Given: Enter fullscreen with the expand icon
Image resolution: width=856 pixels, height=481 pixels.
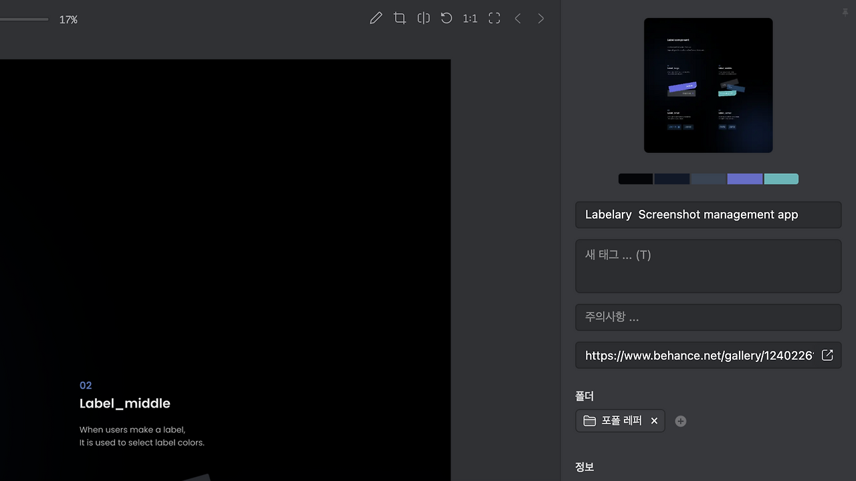Looking at the screenshot, I should pos(494,18).
